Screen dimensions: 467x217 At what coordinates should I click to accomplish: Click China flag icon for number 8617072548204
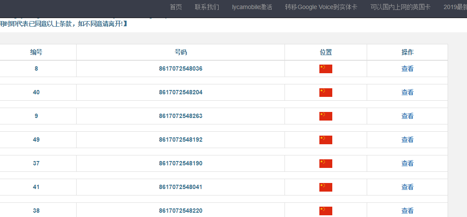(325, 93)
